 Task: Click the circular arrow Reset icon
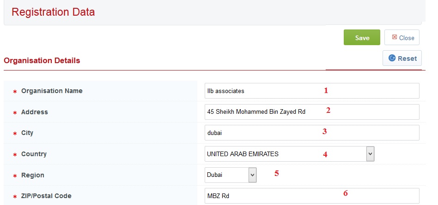392,58
